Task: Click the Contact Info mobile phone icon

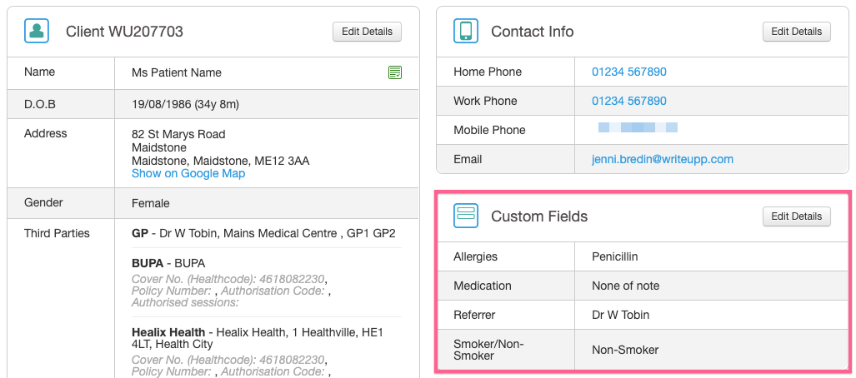Action: [466, 32]
